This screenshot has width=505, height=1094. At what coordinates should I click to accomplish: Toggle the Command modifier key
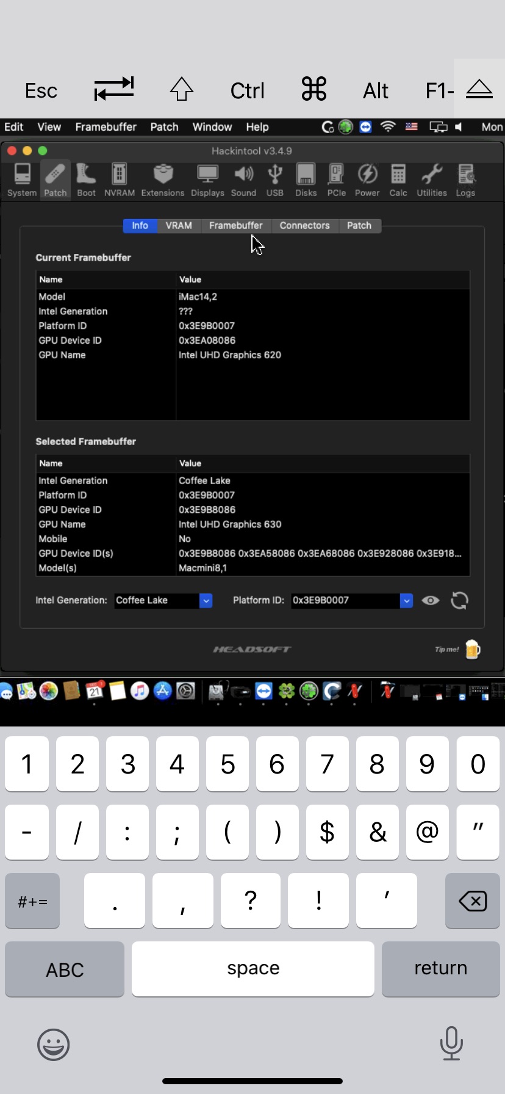tap(314, 89)
